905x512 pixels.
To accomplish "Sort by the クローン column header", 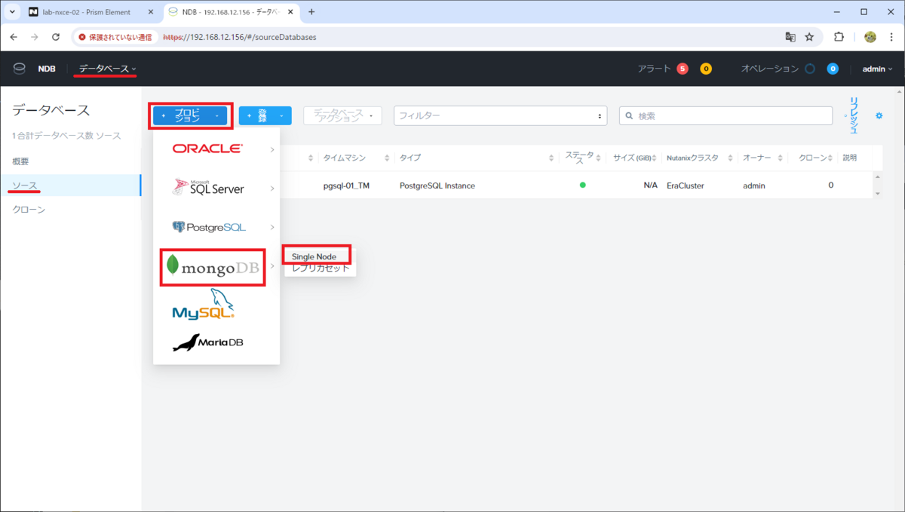I will click(x=813, y=158).
